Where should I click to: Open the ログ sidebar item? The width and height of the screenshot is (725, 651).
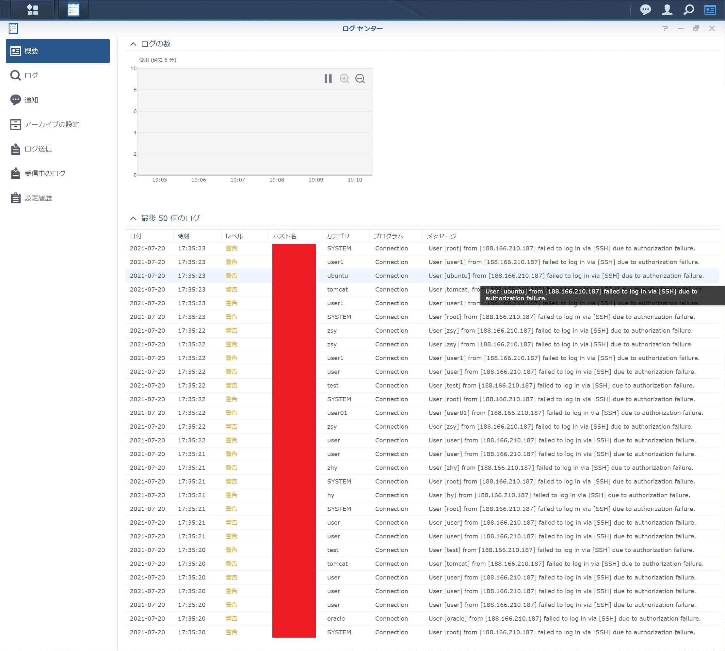(x=31, y=75)
